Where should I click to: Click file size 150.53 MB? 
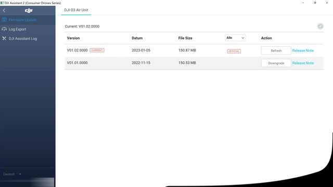[187, 63]
